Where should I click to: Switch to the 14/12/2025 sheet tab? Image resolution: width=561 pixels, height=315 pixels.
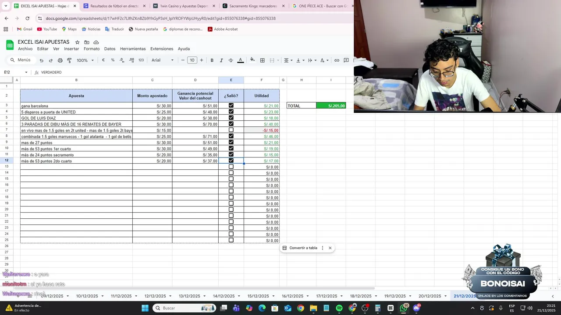pyautogui.click(x=224, y=296)
